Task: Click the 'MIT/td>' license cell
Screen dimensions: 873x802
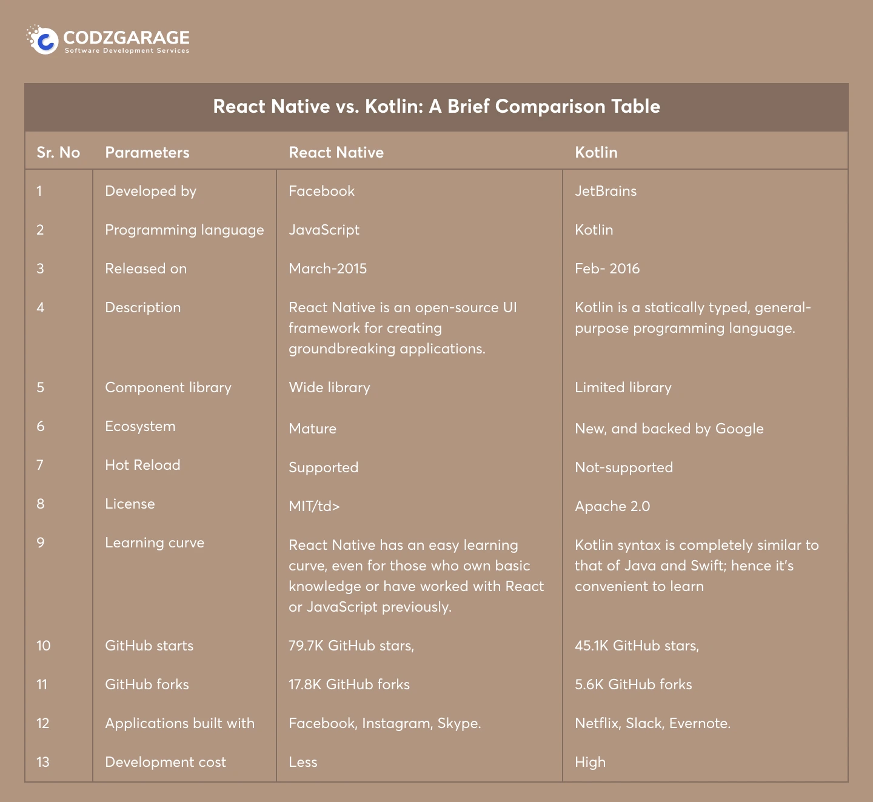Action: point(314,506)
